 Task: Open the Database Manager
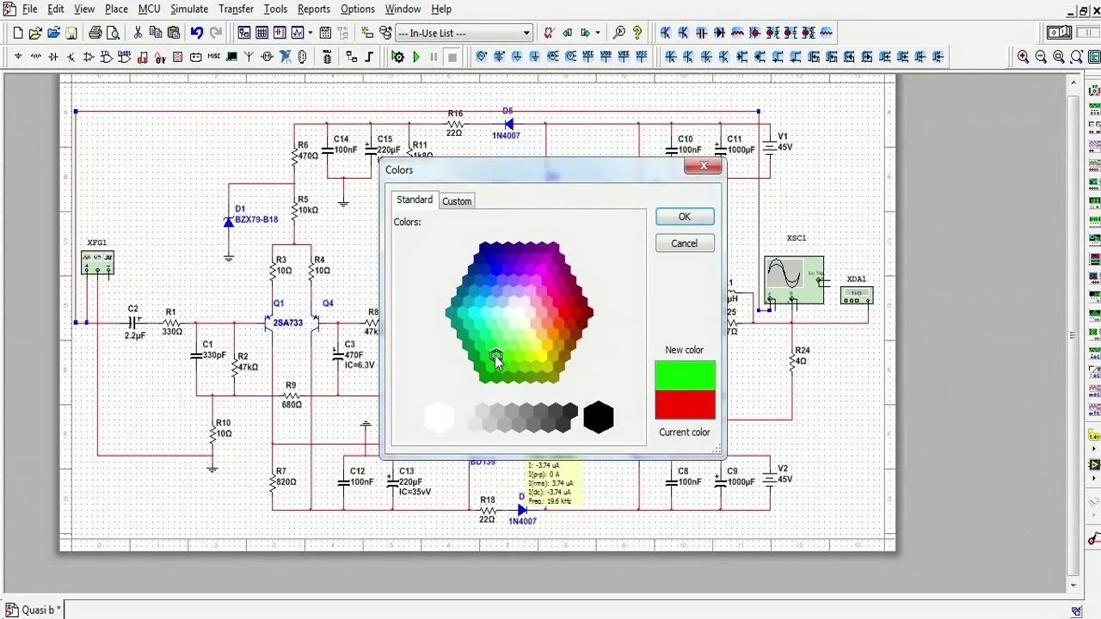(385, 33)
